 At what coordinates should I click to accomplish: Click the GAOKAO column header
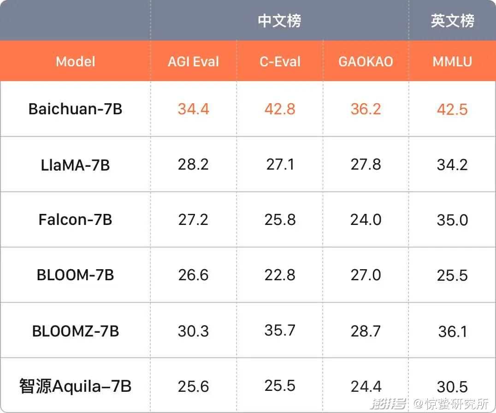click(x=366, y=61)
